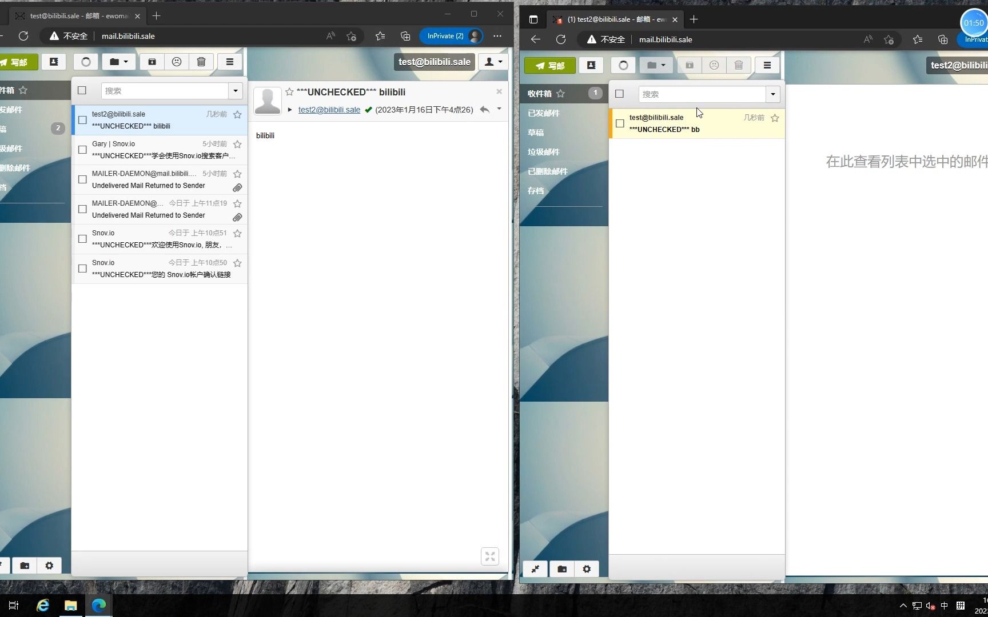Screen dimensions: 988x617
Task: Open 学会使用Snov.io message from Gary
Action: point(160,150)
